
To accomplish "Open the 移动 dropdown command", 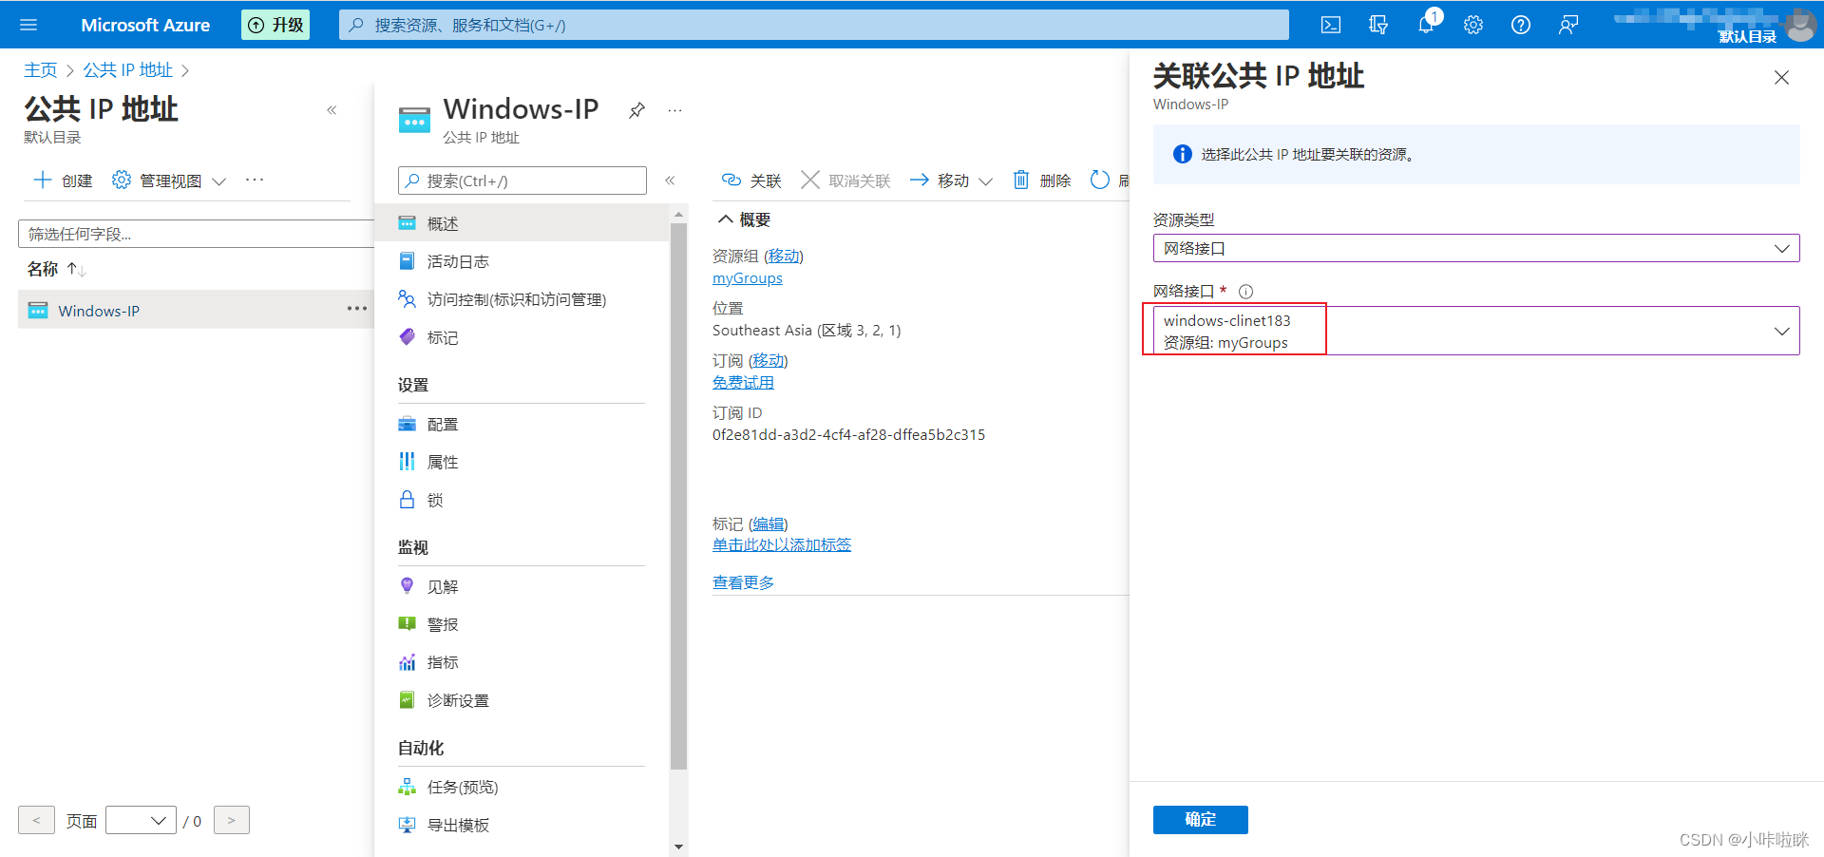I will (951, 181).
